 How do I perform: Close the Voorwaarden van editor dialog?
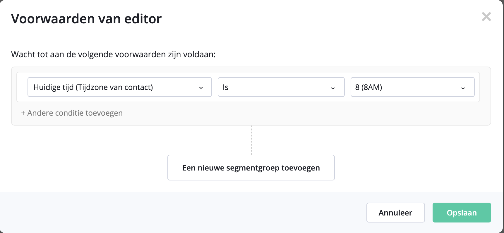(x=486, y=17)
